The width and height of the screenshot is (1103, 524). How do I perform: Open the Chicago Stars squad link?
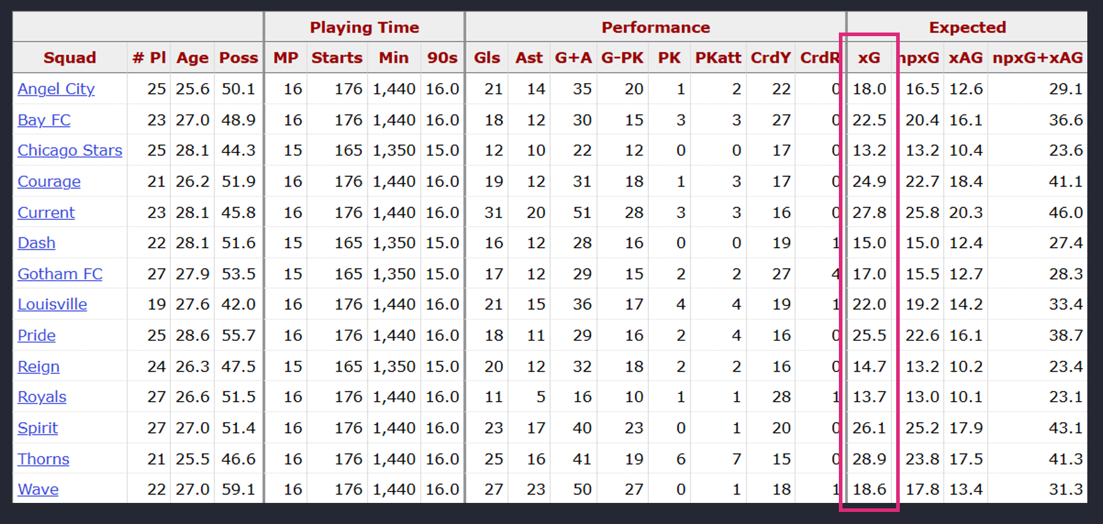[x=70, y=151]
